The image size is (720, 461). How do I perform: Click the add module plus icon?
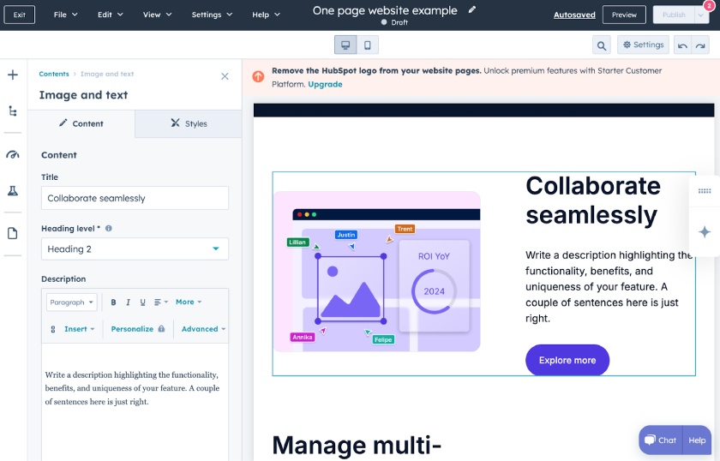pyautogui.click(x=13, y=75)
